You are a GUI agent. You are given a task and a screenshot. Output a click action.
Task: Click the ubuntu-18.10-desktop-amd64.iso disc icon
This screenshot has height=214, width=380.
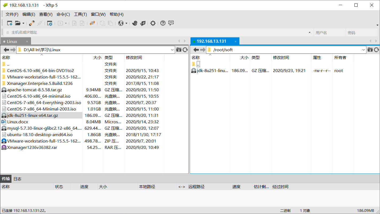4,135
